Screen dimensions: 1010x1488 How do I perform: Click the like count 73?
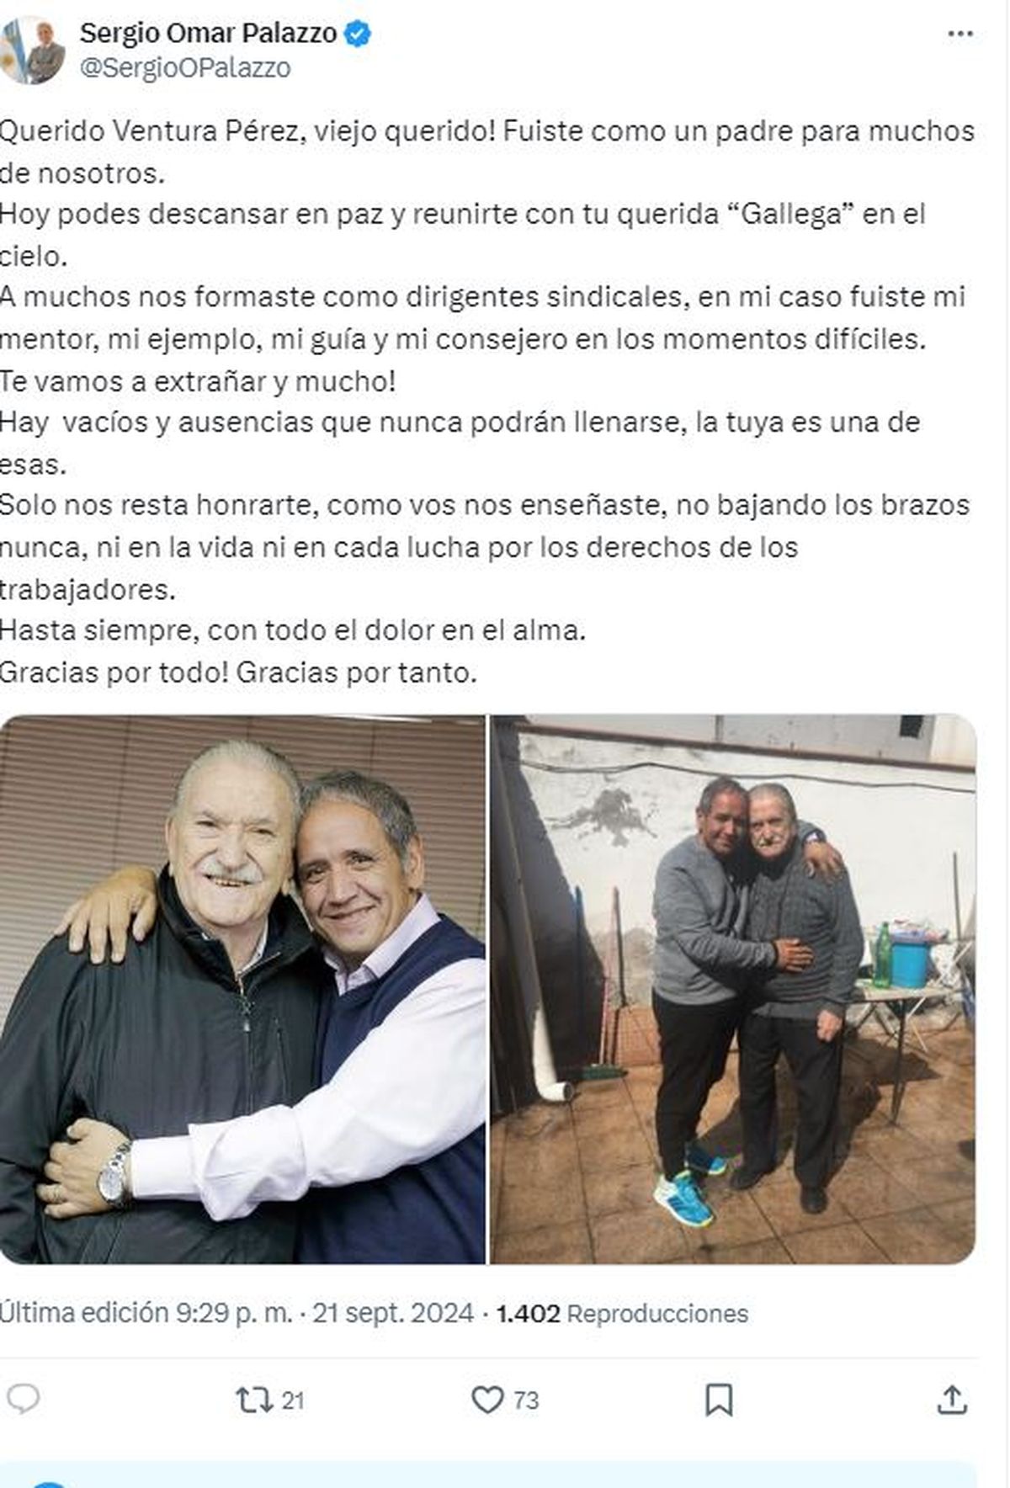pyautogui.click(x=526, y=1400)
